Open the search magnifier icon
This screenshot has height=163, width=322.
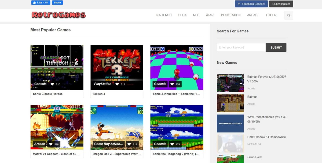point(288,15)
